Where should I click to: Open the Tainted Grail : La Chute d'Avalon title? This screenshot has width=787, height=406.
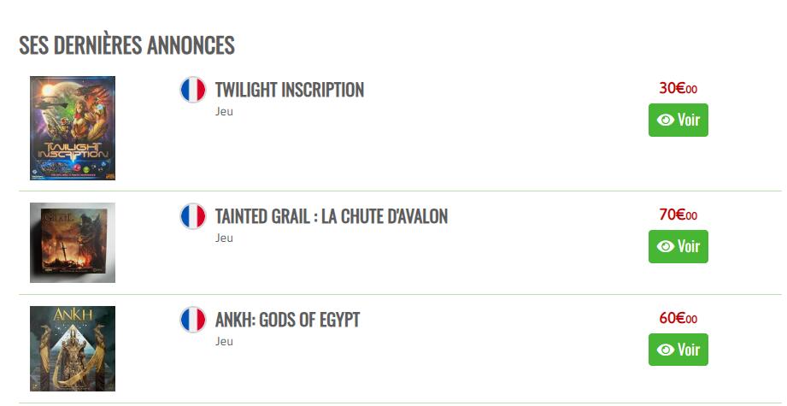point(332,216)
